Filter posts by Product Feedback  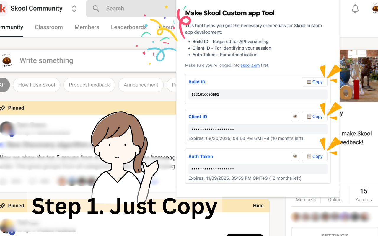pyautogui.click(x=89, y=85)
